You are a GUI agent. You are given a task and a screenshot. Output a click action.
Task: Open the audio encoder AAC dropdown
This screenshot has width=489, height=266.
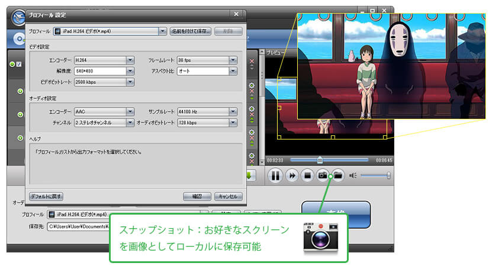pos(130,112)
